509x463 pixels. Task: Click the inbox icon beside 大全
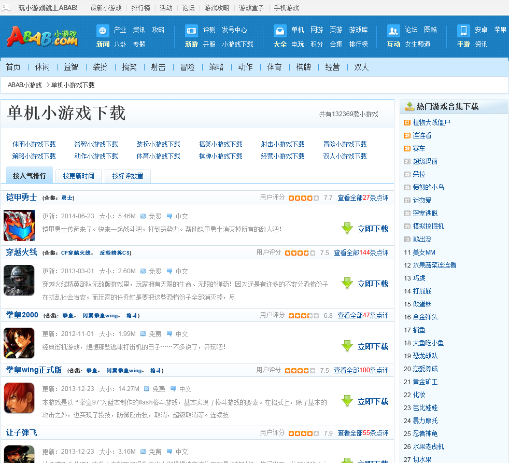280,31
